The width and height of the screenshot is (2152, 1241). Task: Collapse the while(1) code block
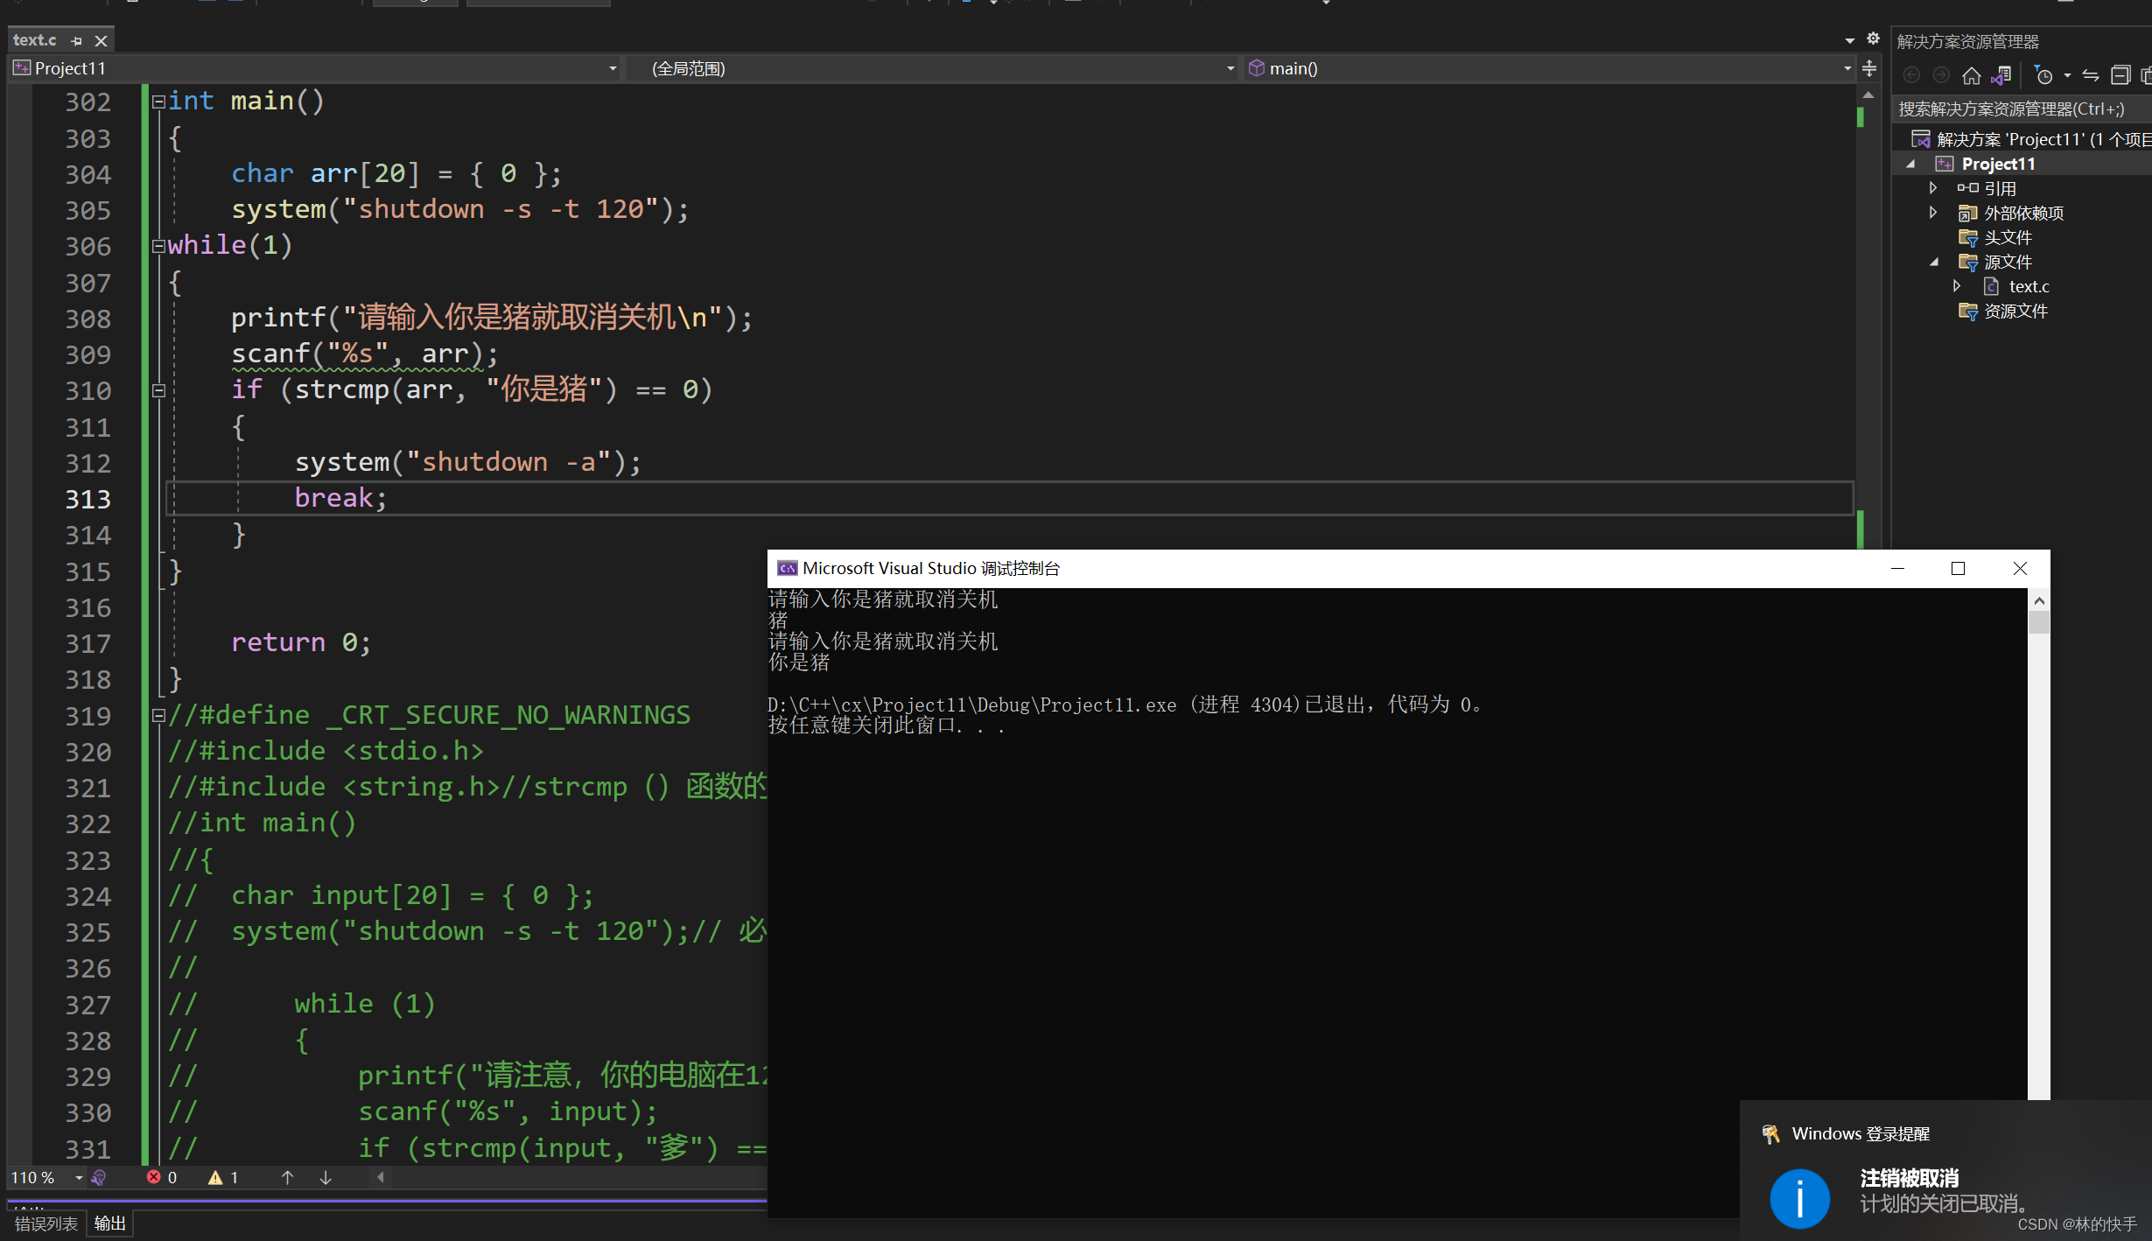[x=158, y=247]
